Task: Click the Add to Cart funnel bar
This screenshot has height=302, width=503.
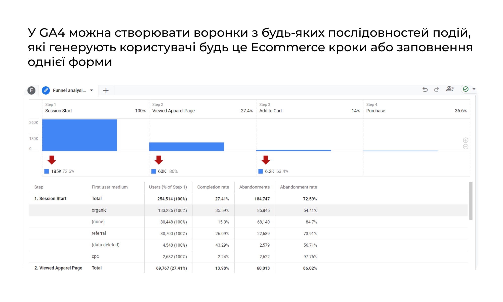Action: (294, 150)
